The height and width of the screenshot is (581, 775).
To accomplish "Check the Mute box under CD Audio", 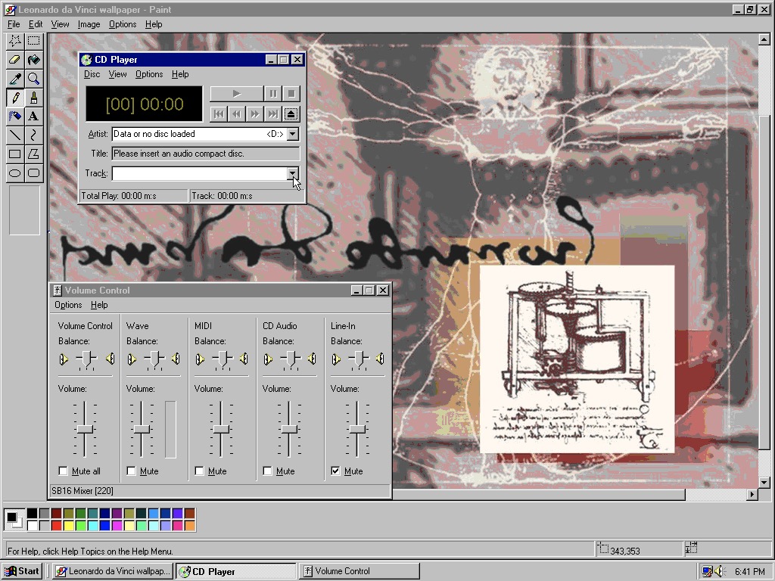I will (267, 471).
